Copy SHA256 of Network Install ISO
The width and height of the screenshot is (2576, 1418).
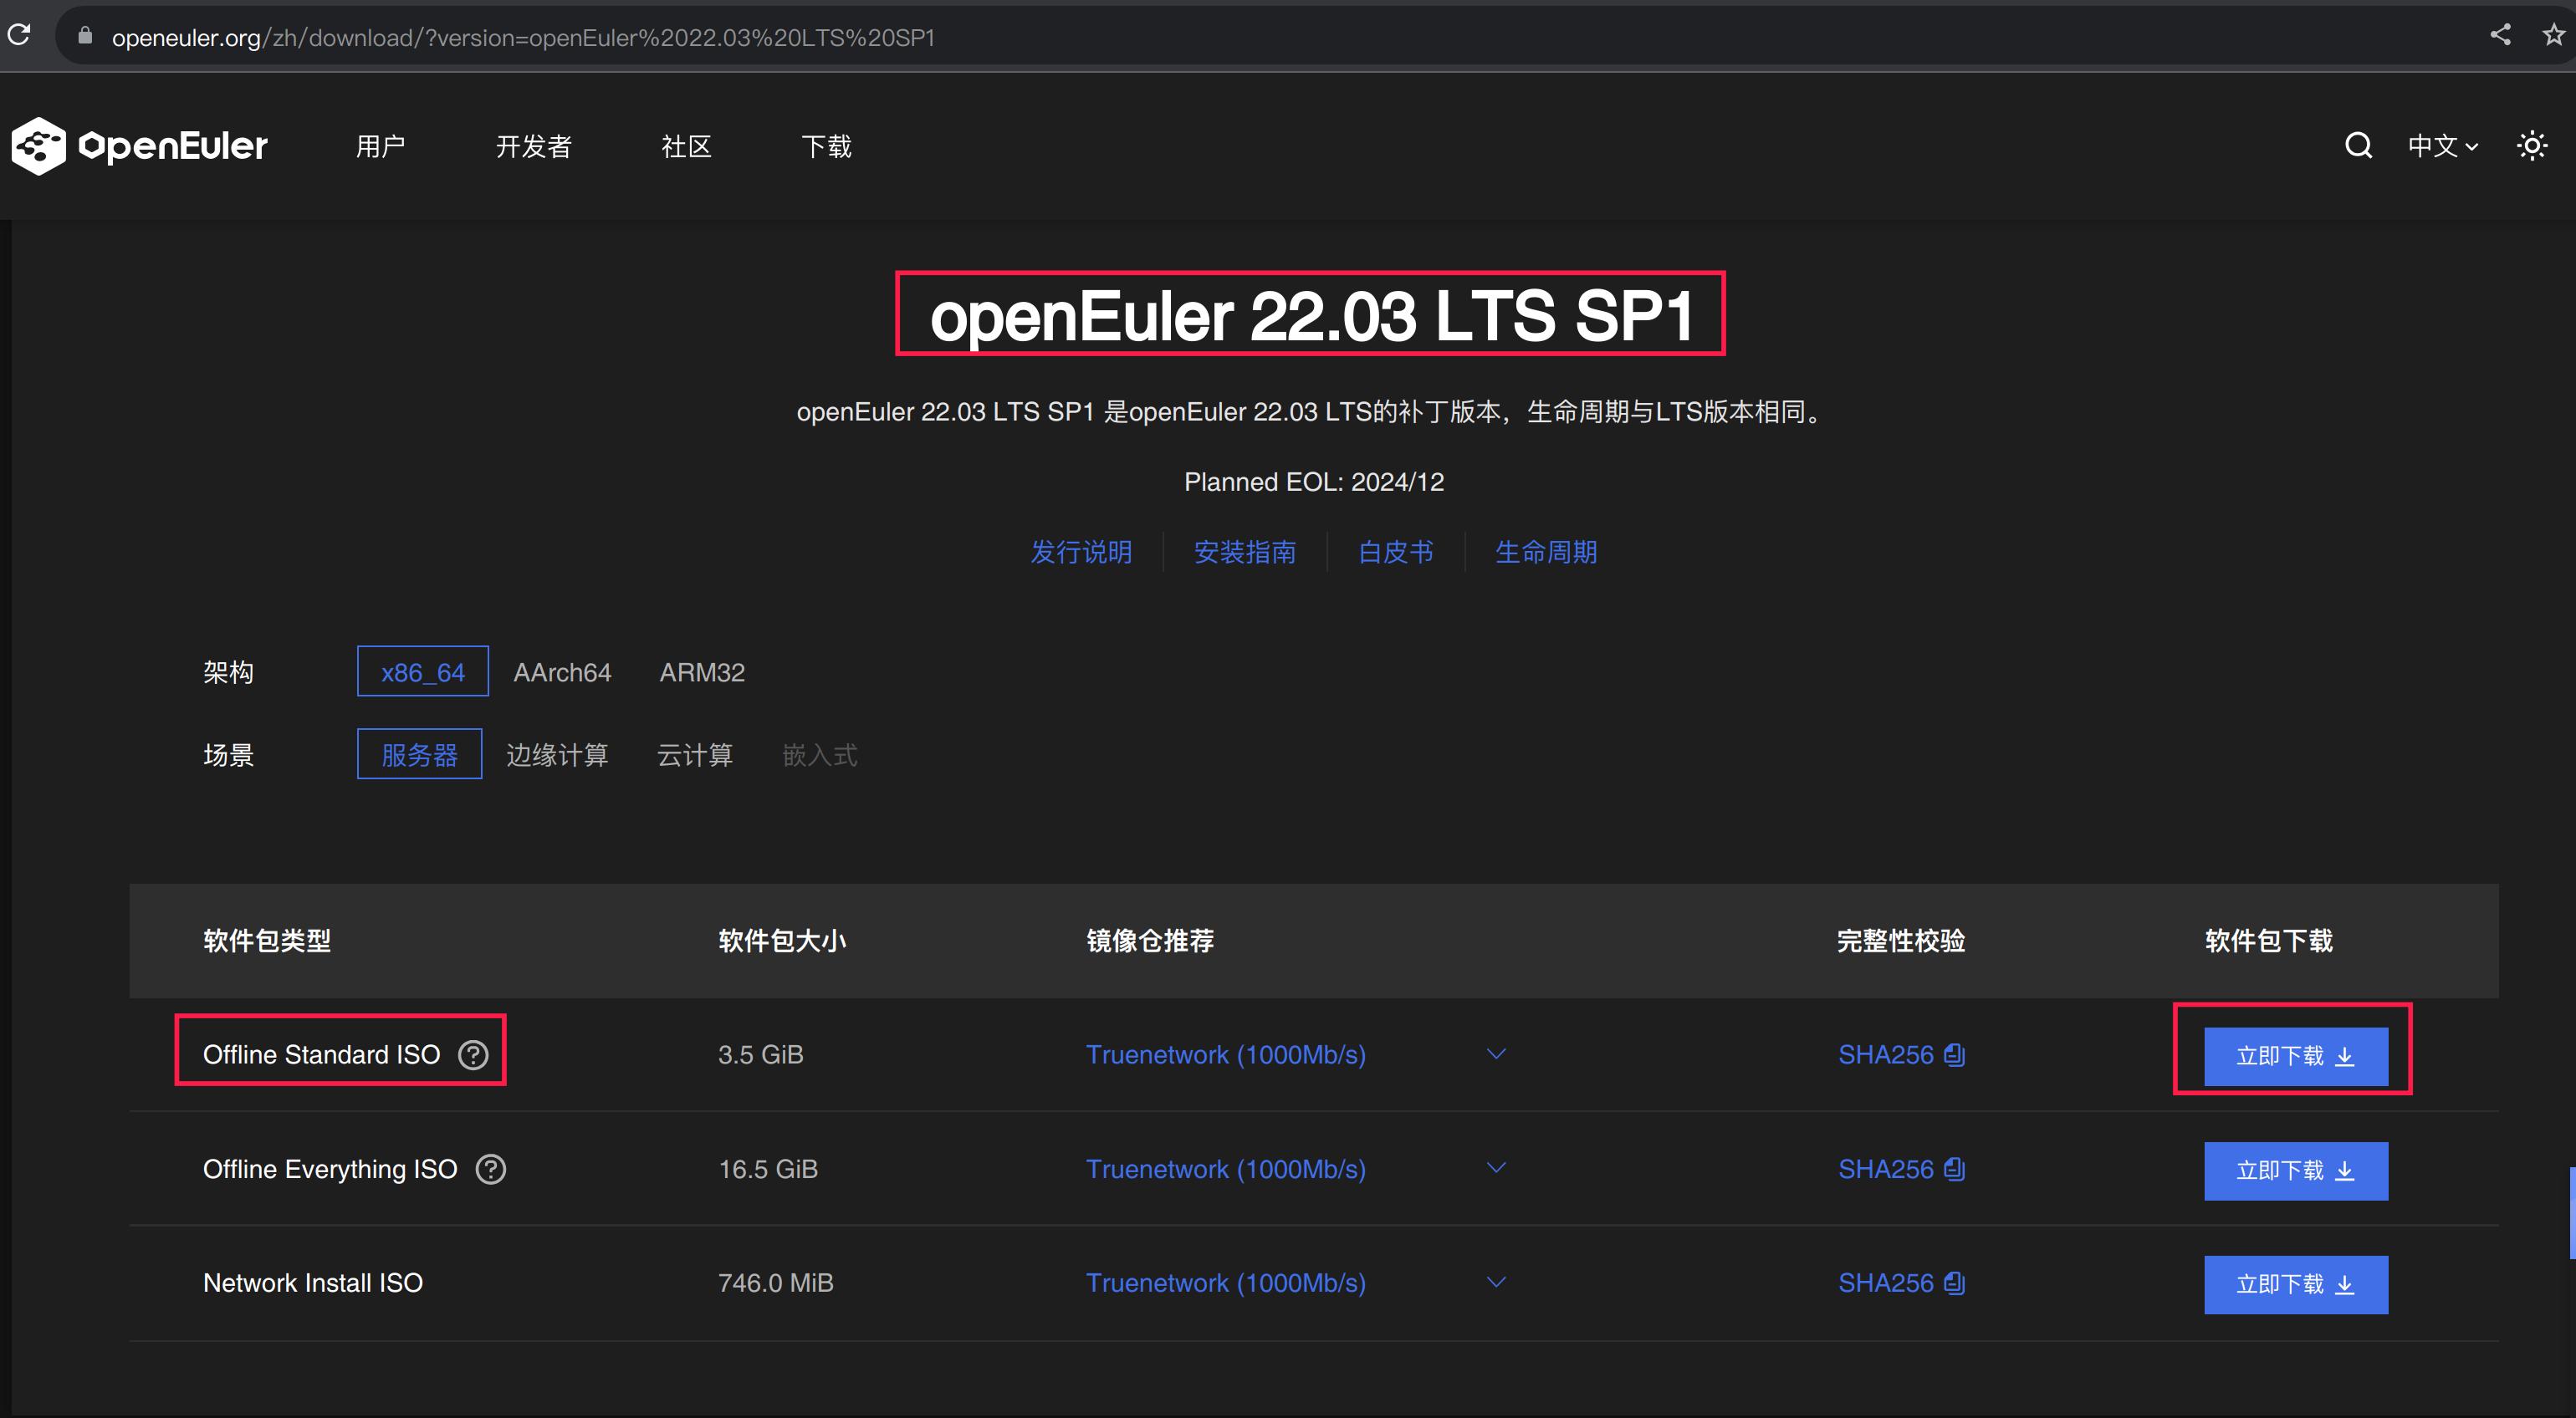[1954, 1282]
